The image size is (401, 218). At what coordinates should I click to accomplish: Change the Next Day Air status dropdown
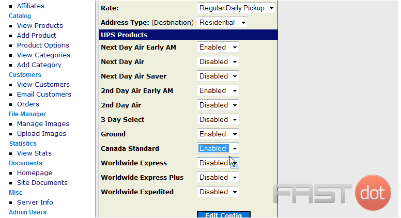218,61
